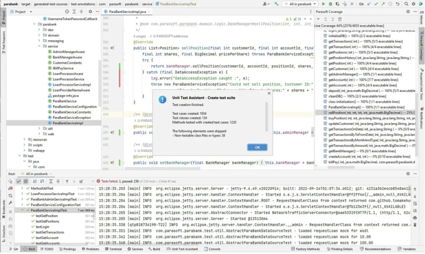The image size is (425, 254).
Task: Click Collapse All icon in Project panel header
Action: (81, 12)
